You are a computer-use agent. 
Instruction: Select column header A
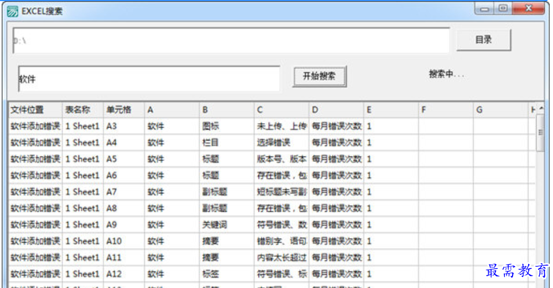(x=172, y=109)
